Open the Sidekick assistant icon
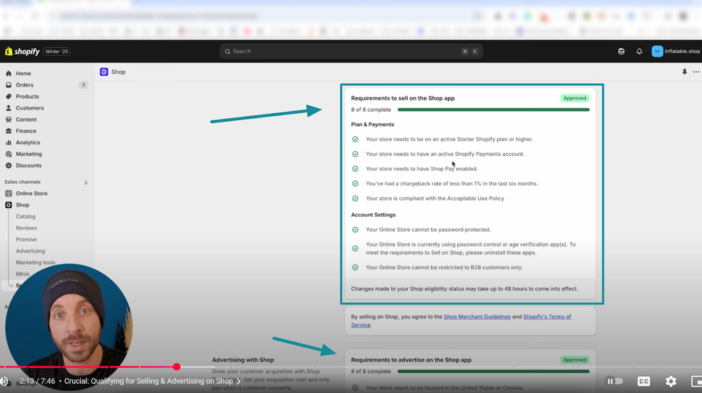702x393 pixels. [621, 51]
